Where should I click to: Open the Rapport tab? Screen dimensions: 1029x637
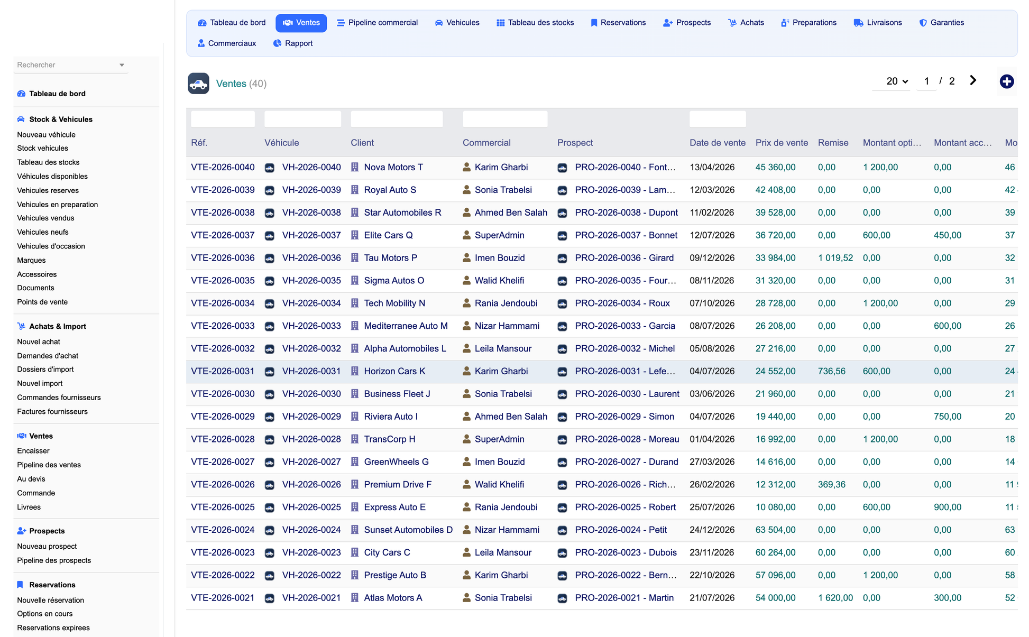click(x=293, y=43)
